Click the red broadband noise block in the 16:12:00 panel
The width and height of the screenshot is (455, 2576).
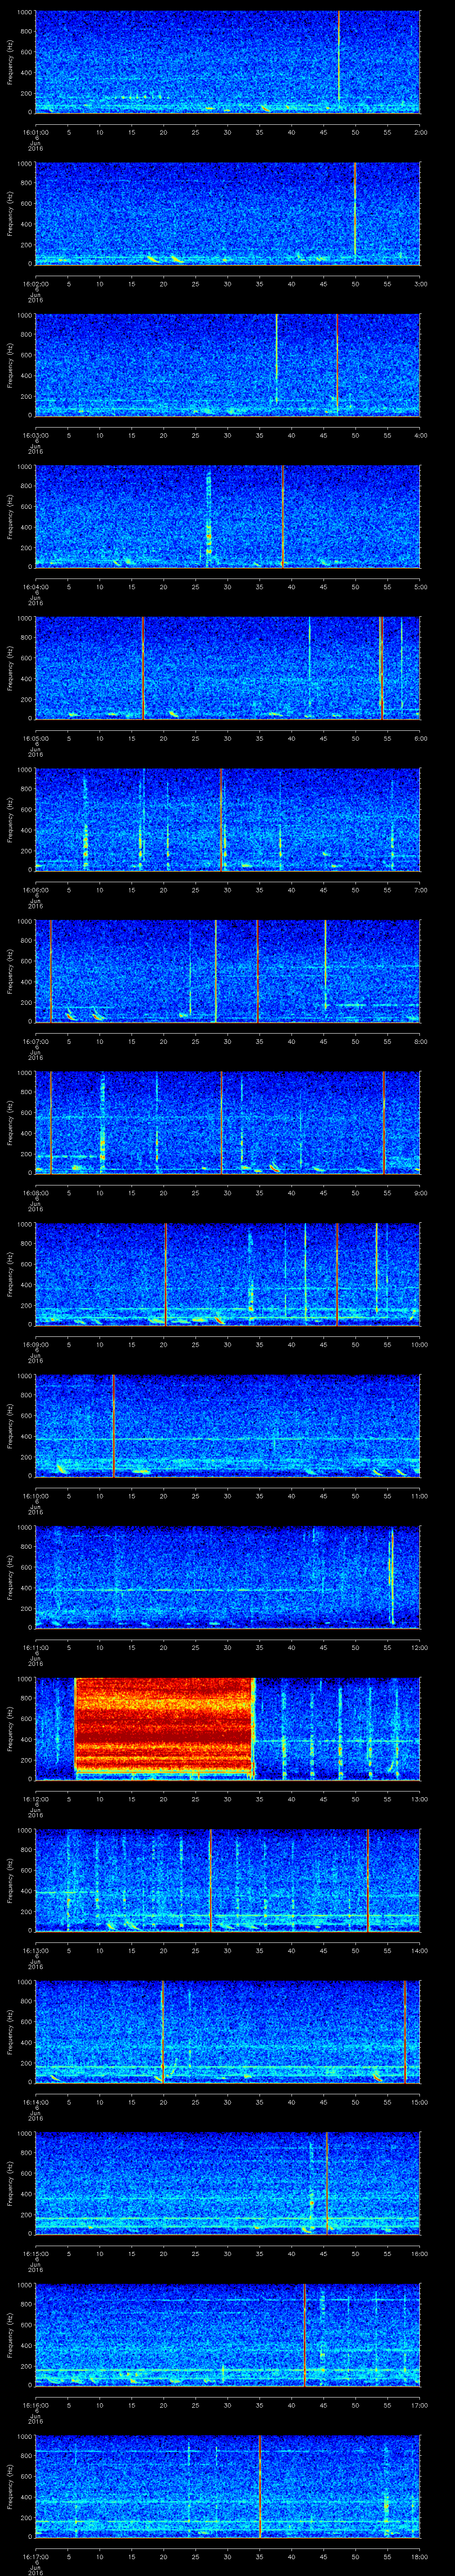pos(164,1727)
